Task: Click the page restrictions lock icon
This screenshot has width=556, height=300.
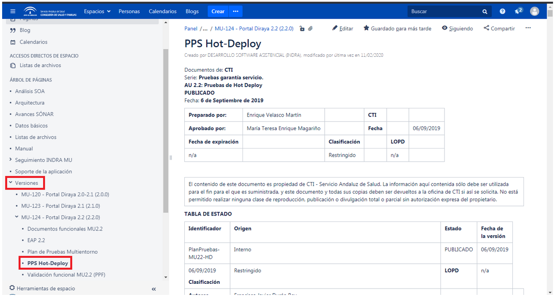Action: click(x=302, y=29)
